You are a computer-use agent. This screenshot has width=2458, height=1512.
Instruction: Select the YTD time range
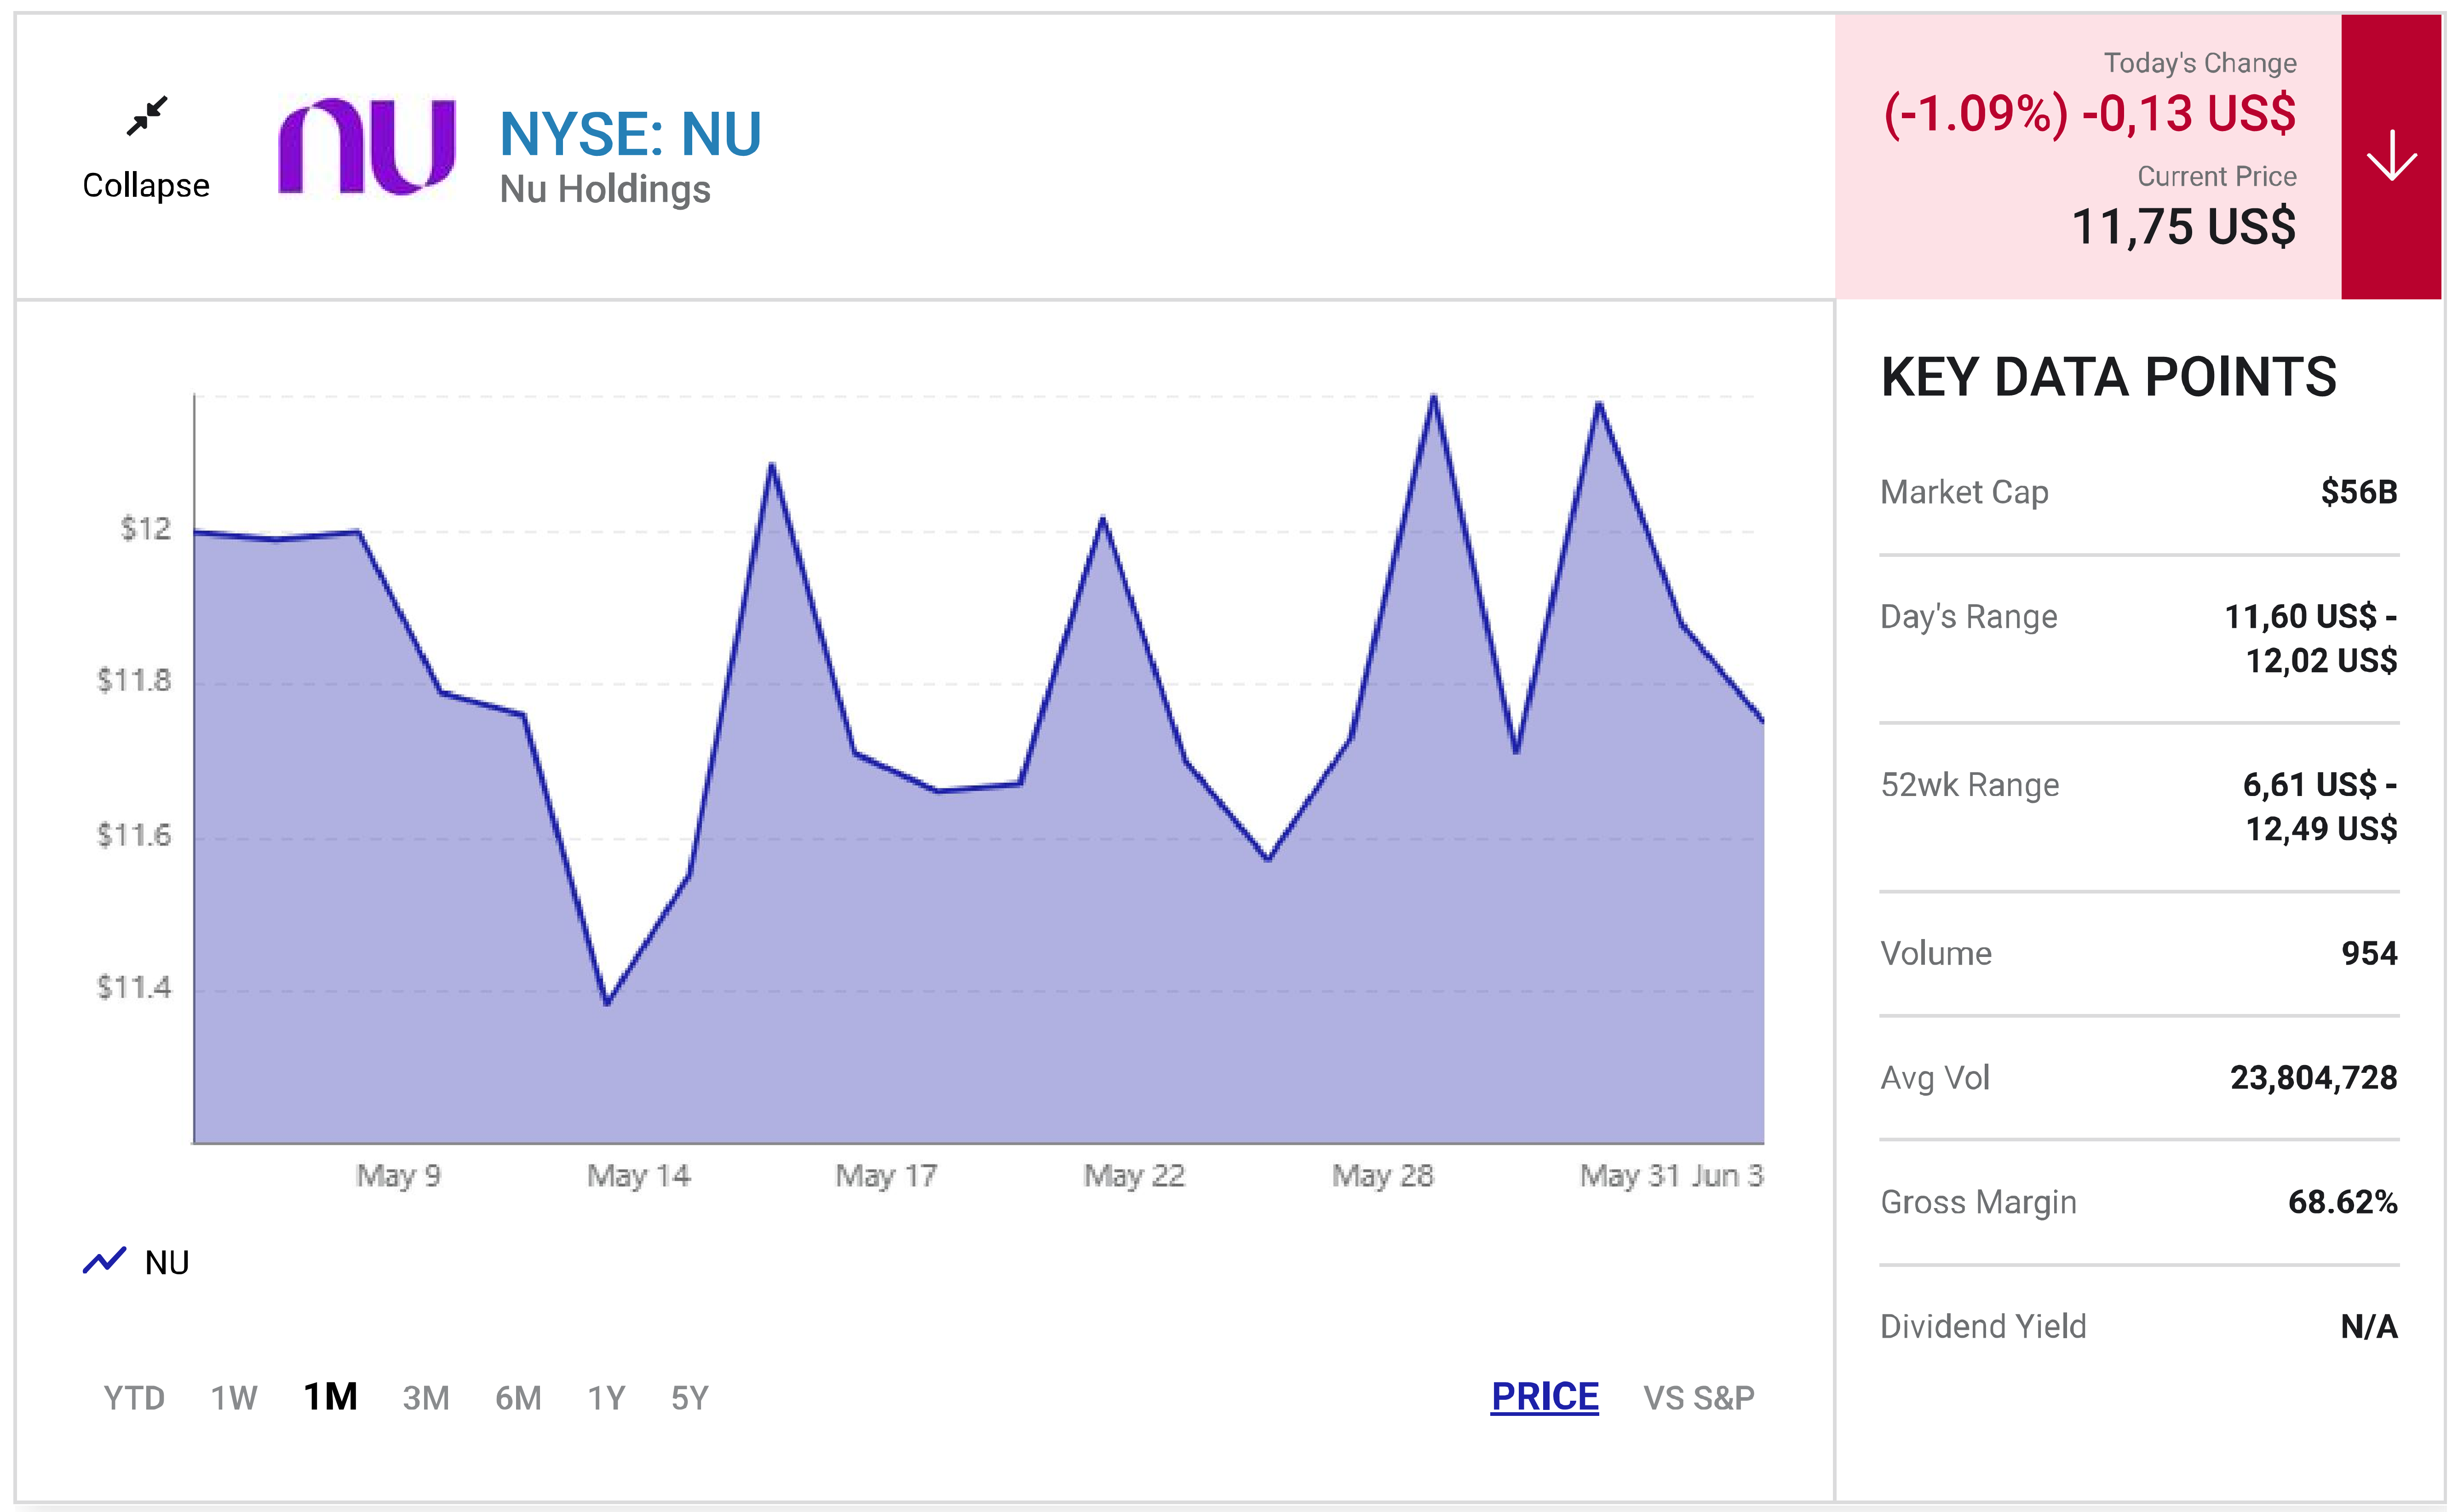click(x=134, y=1397)
